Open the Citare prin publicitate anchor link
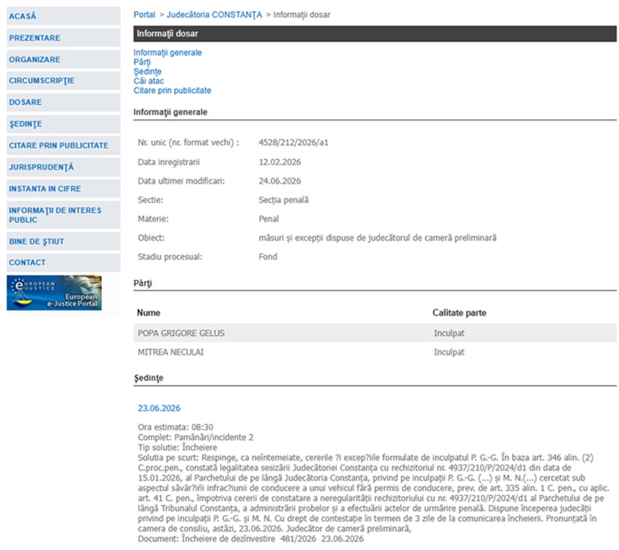 [x=172, y=91]
